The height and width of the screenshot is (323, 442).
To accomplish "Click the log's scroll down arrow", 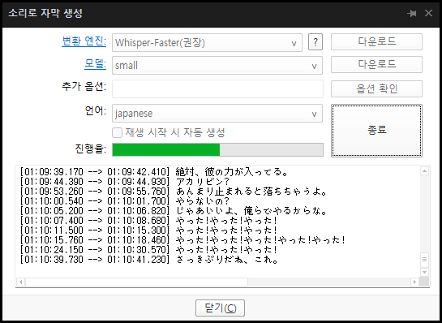I will [x=424, y=272].
